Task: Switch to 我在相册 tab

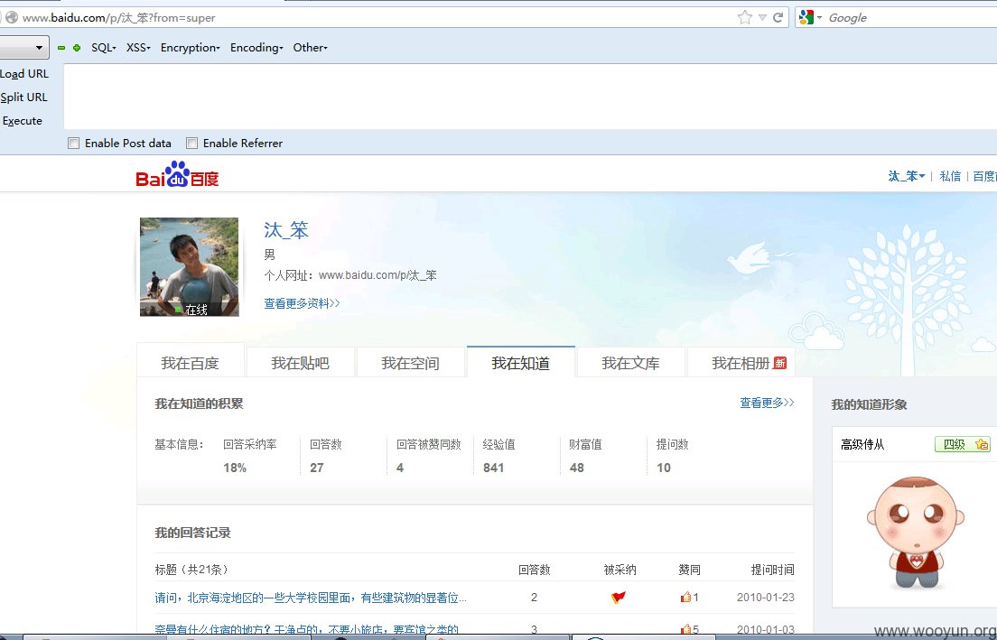Action: pos(741,363)
